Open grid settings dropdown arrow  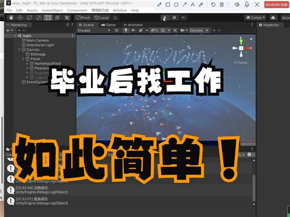click(169, 30)
